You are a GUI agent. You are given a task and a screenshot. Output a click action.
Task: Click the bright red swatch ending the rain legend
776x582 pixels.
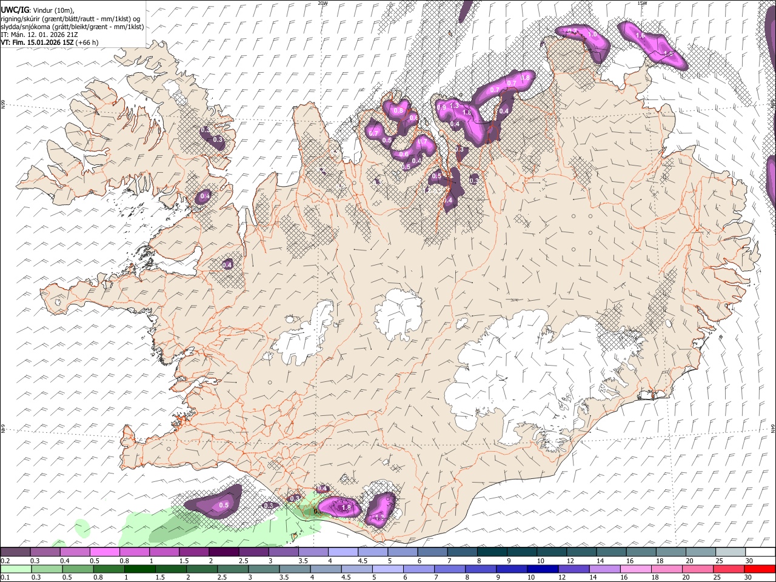(760, 569)
